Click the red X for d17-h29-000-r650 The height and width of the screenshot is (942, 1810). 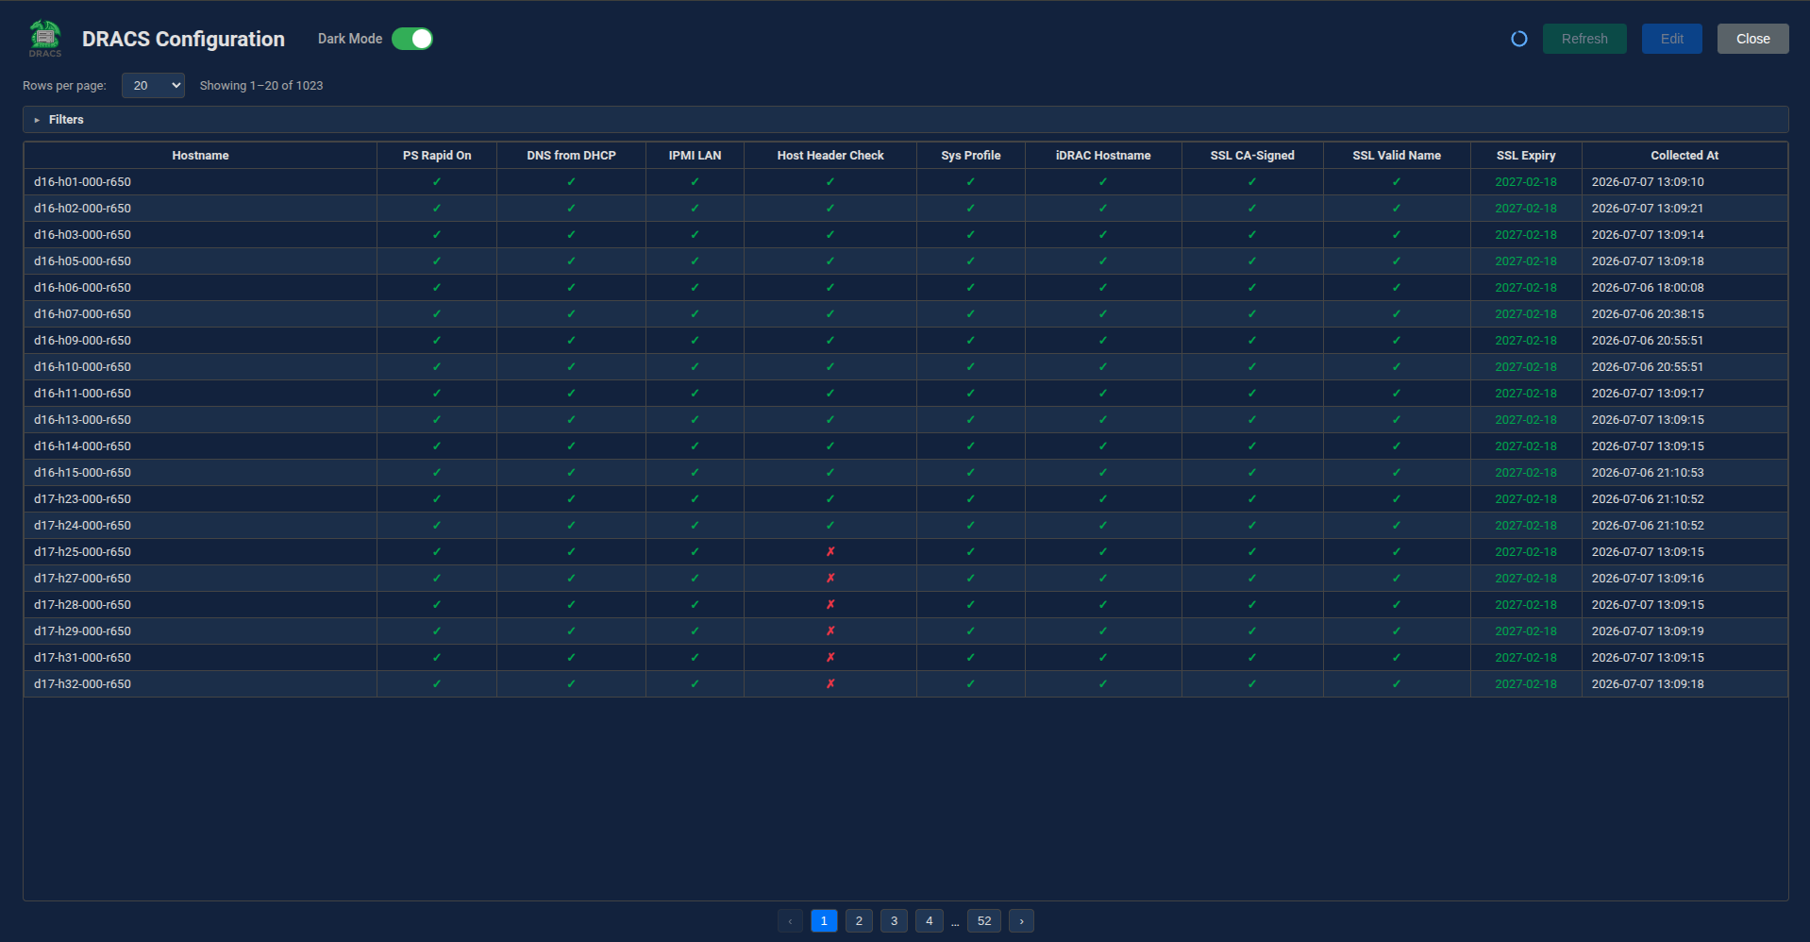pos(830,631)
